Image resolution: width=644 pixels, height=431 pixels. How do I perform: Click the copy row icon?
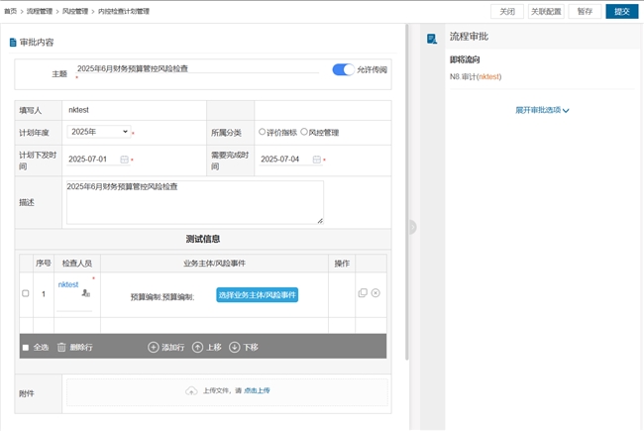click(363, 293)
